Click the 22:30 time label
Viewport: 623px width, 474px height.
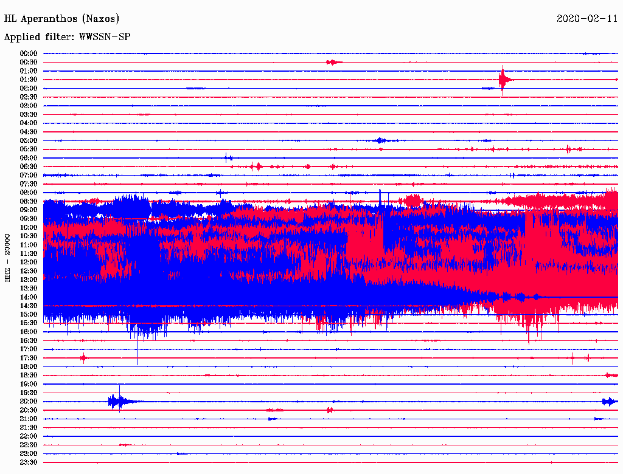tap(29, 445)
